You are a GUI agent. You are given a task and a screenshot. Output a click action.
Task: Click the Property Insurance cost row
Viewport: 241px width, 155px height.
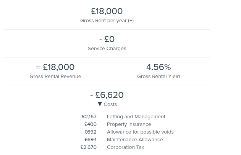click(118, 124)
